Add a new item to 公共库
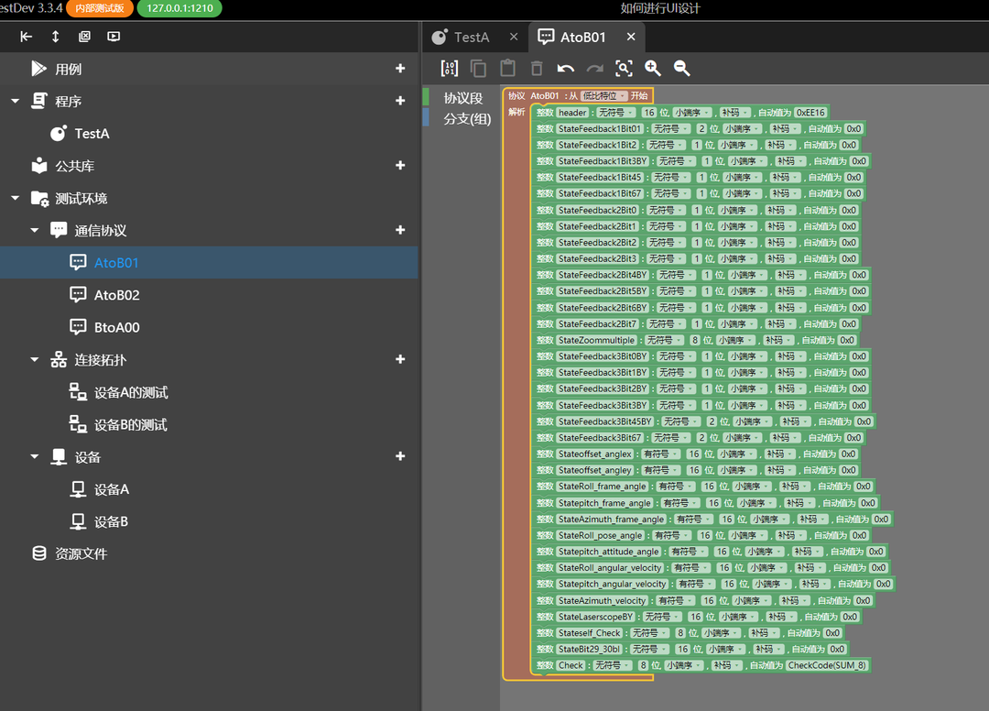The width and height of the screenshot is (989, 711). (400, 165)
